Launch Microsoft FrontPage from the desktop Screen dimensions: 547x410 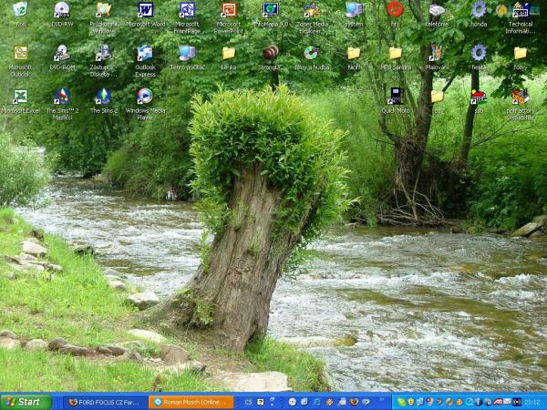coord(187,11)
